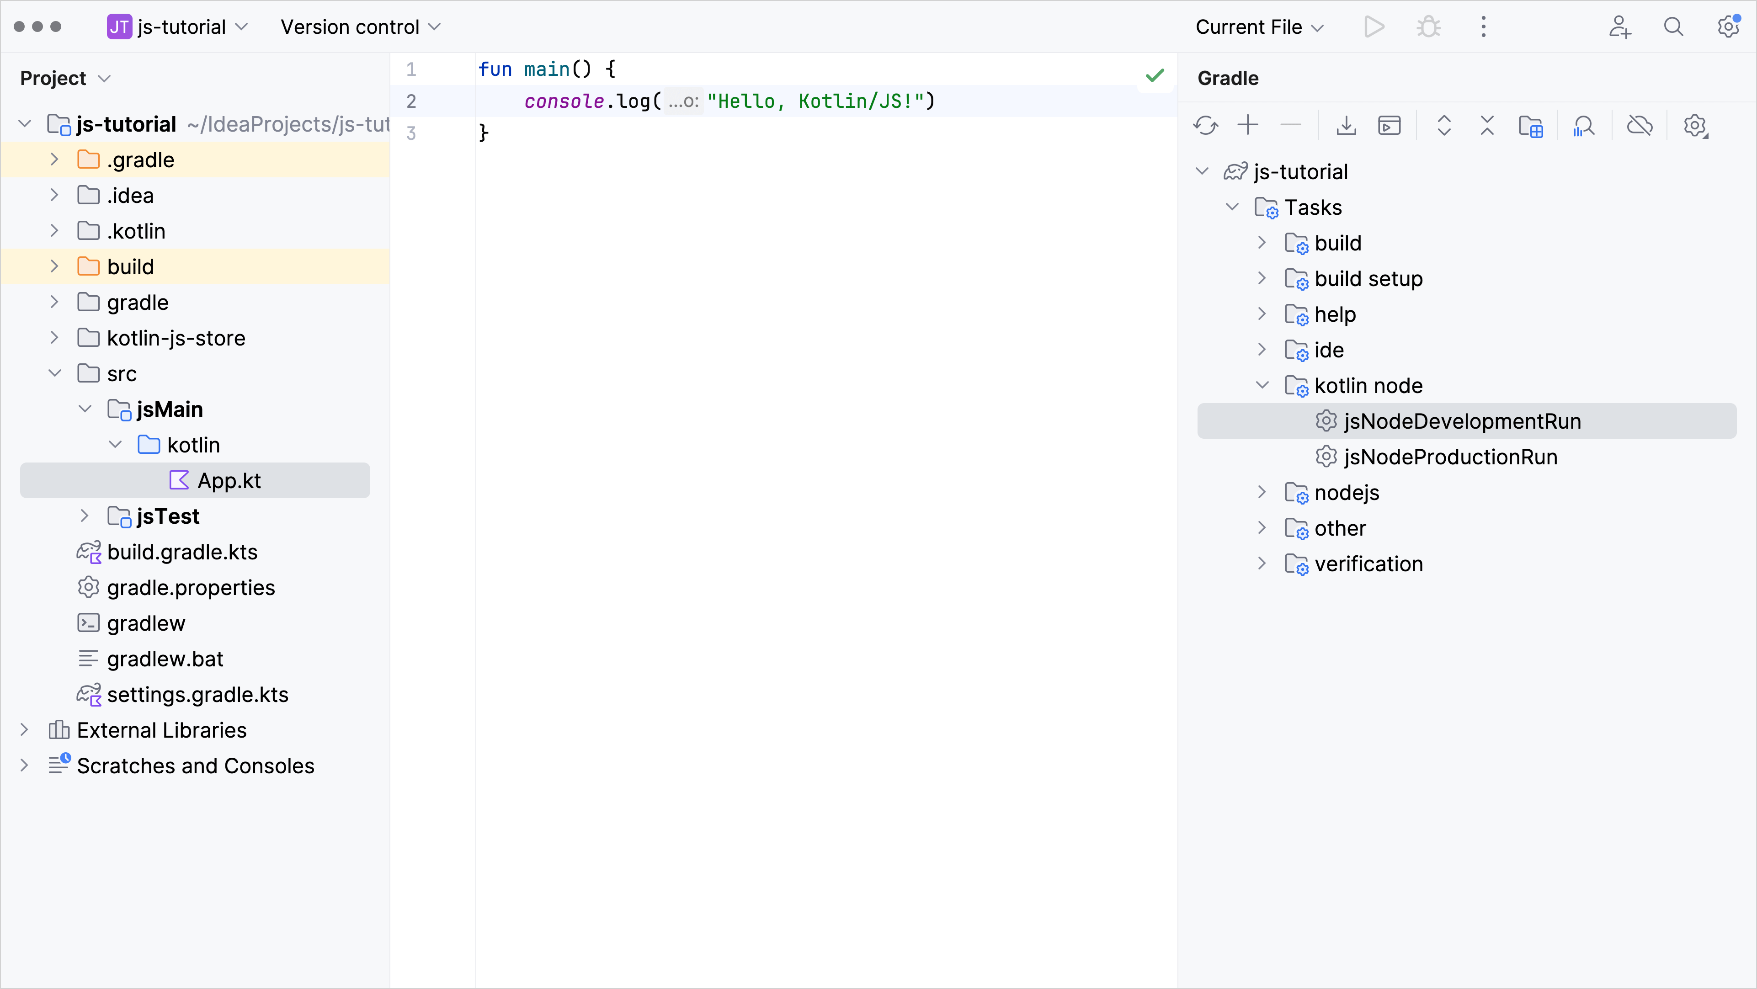Reload all Gradle projects
1757x989 pixels.
tap(1204, 126)
